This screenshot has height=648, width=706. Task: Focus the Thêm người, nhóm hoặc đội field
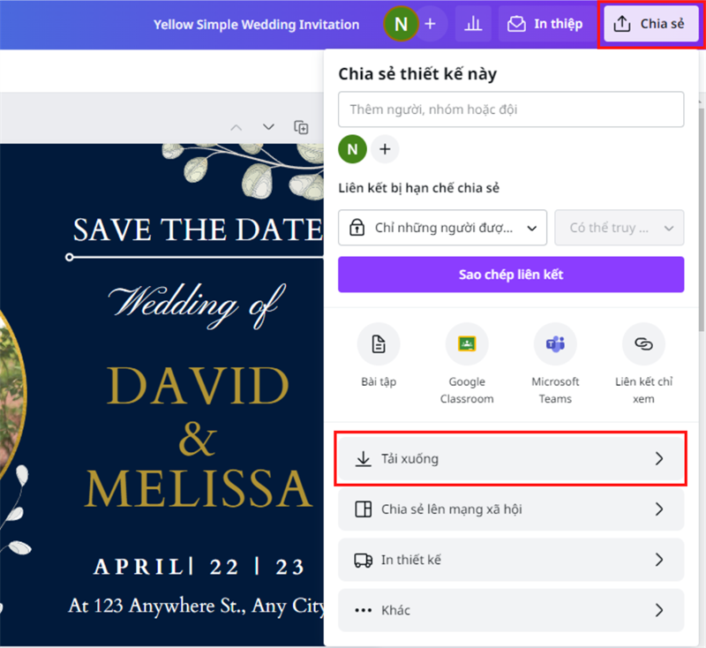pyautogui.click(x=511, y=109)
